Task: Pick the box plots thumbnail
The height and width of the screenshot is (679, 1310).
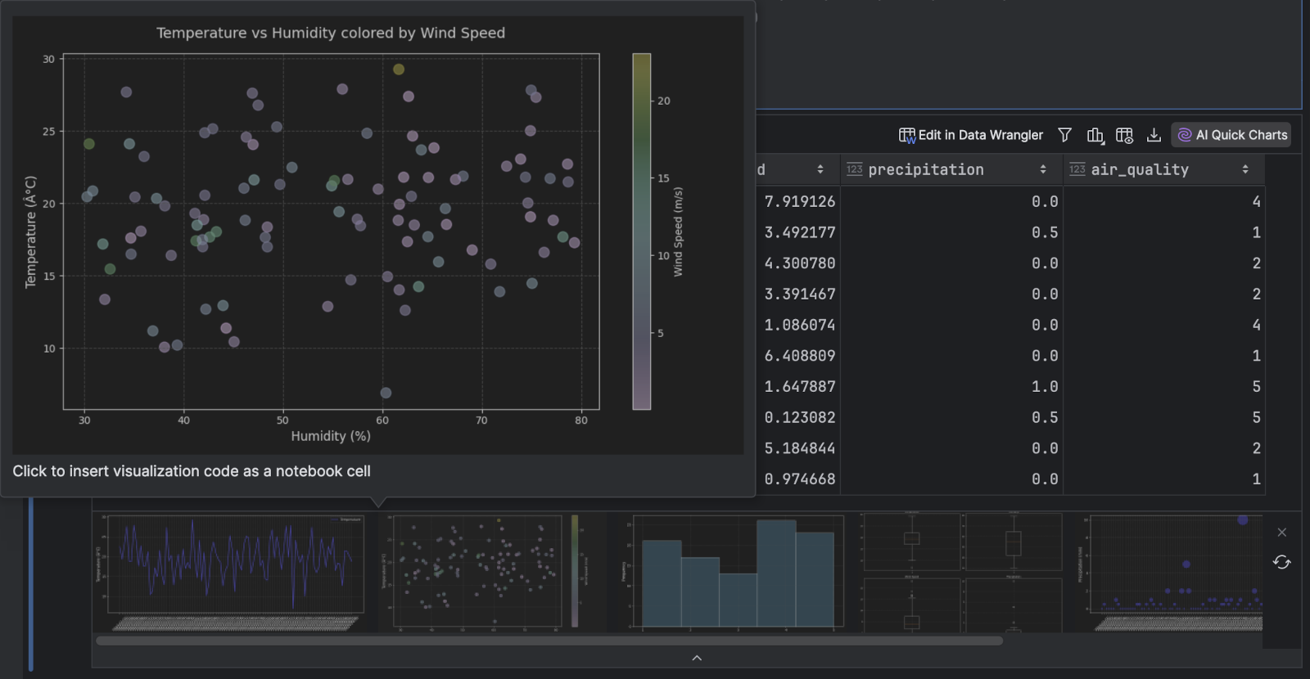Action: point(962,572)
